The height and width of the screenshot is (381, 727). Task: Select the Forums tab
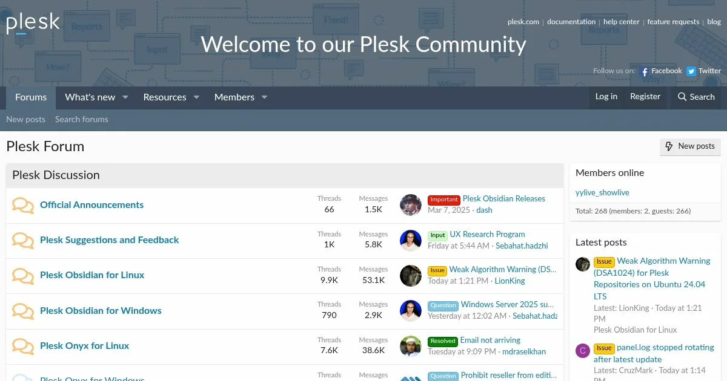(x=31, y=97)
